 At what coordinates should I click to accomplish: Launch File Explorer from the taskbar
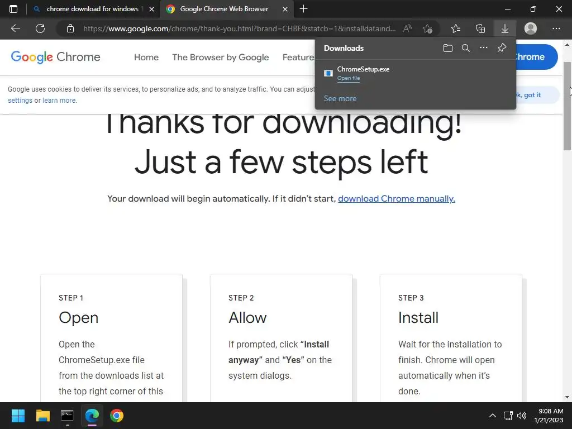pos(42,416)
